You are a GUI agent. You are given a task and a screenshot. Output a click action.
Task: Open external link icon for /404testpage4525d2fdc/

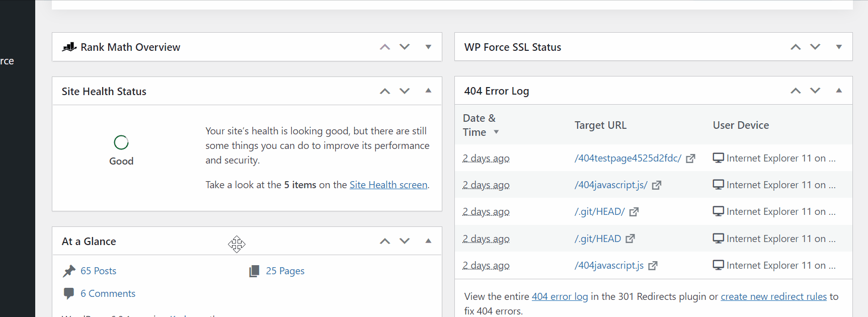pos(691,158)
